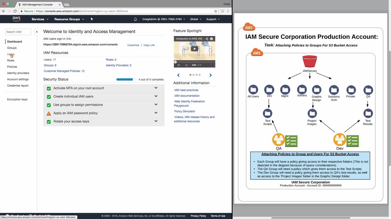Go back with the browser back arrow
Image resolution: width=391 pixels, height=219 pixels.
point(4,11)
